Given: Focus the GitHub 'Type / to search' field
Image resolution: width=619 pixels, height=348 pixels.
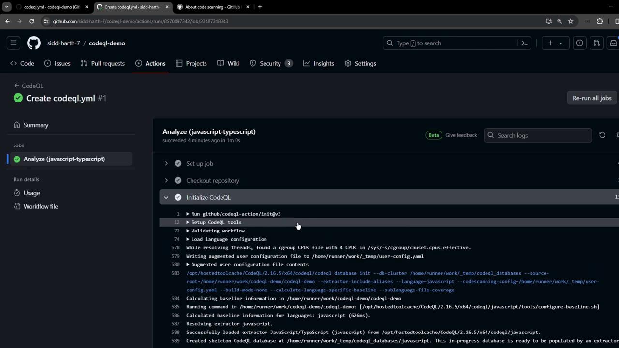Looking at the screenshot, I should click(x=457, y=43).
